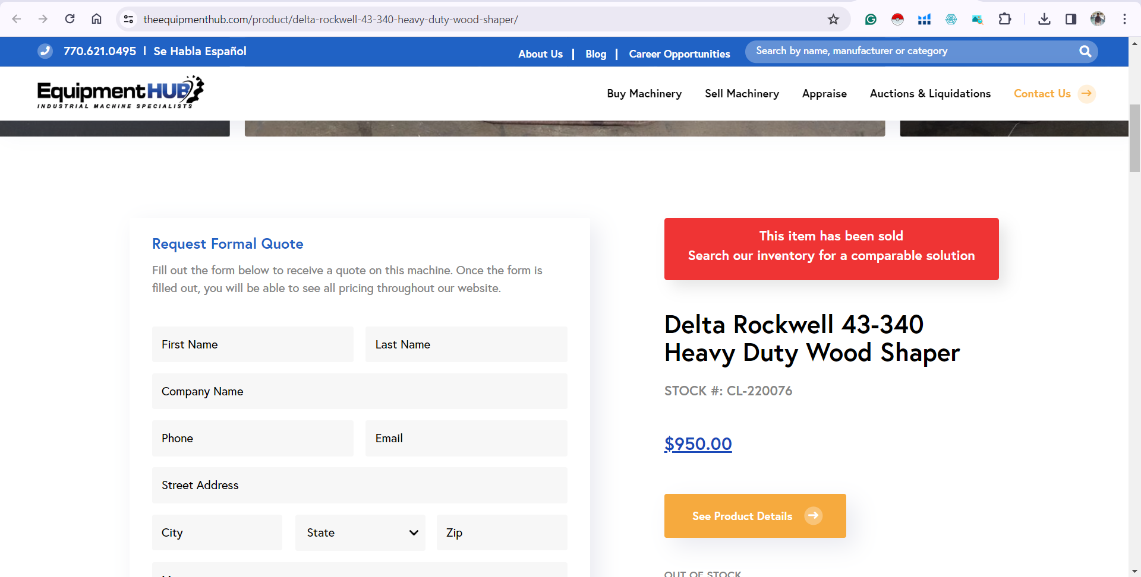Screen dimensions: 1141x577
Task: Open Sell Machinery menu
Action: pos(742,94)
